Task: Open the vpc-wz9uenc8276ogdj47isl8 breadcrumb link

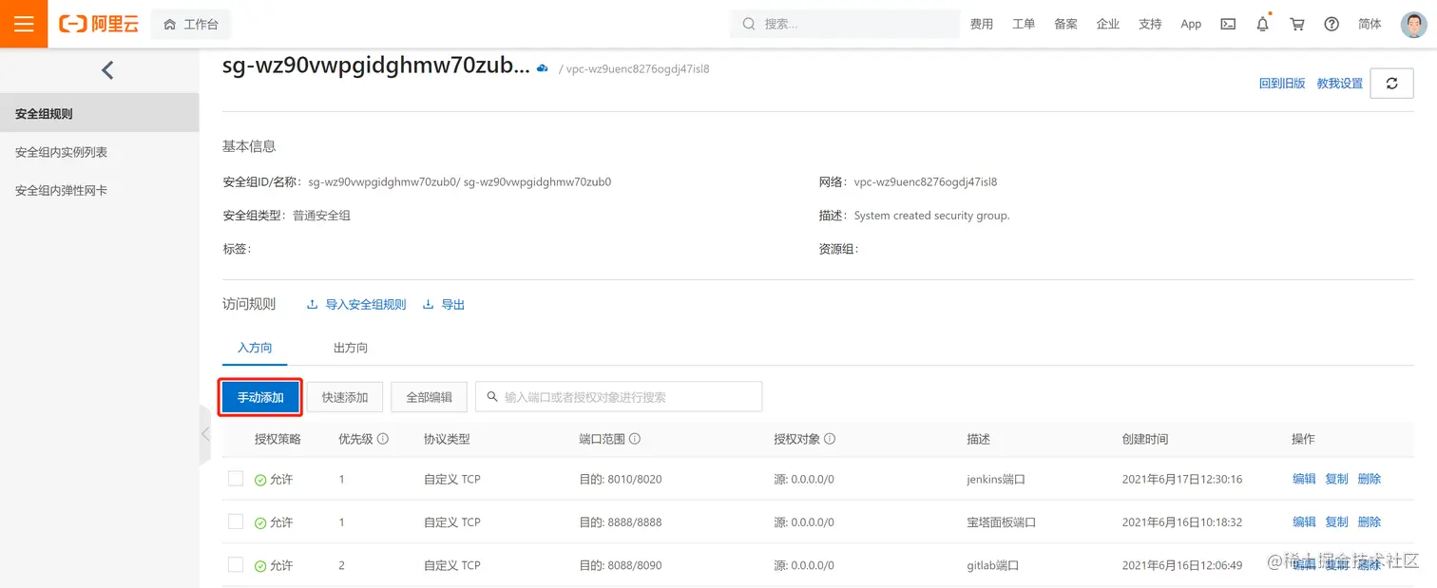Action: [638, 68]
